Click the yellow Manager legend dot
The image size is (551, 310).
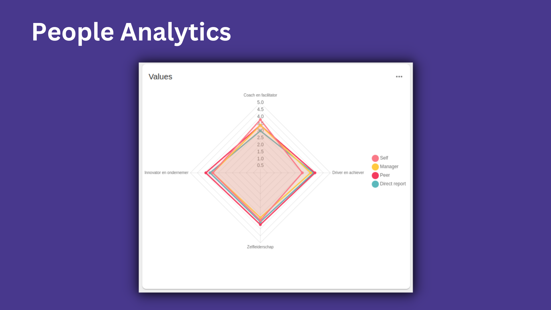pos(375,167)
